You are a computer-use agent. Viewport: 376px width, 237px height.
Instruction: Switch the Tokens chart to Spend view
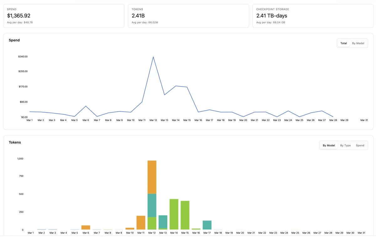coord(360,145)
